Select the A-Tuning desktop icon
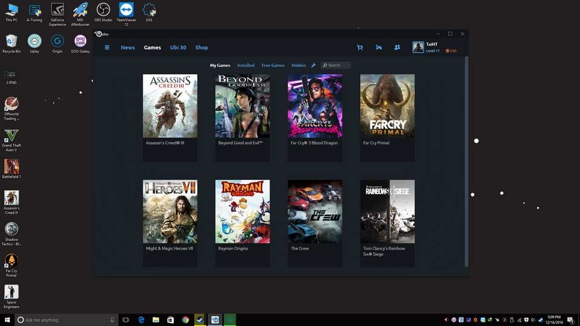The width and height of the screenshot is (580, 326). tap(34, 13)
